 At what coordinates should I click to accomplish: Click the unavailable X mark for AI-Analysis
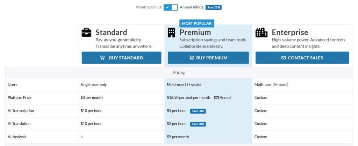point(82,137)
